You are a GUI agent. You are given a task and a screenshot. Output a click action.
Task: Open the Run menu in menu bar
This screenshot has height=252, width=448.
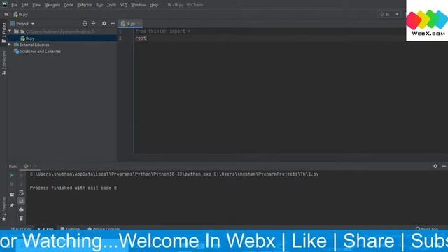(x=99, y=5)
